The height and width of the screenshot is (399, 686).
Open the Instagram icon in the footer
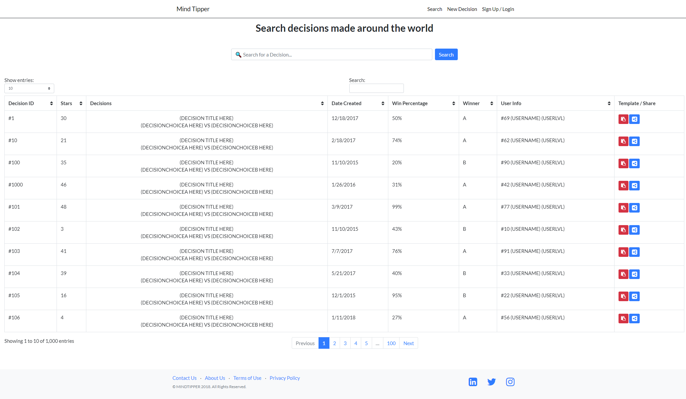pyautogui.click(x=510, y=382)
